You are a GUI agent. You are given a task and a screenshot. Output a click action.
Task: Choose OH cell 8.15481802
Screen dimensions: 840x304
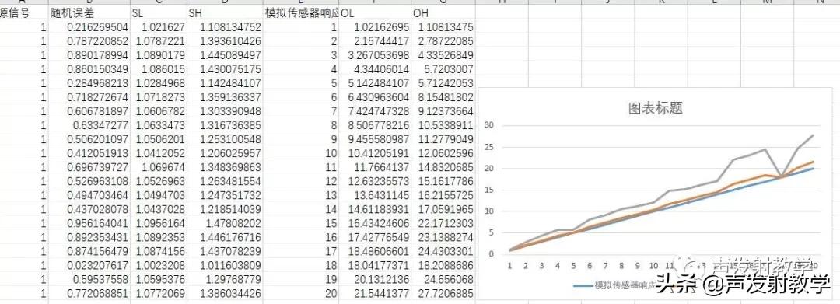pos(443,97)
